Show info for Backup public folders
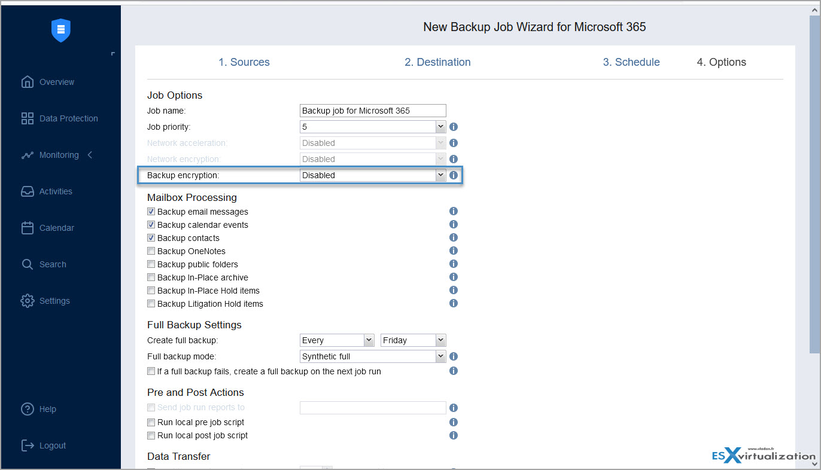 454,264
